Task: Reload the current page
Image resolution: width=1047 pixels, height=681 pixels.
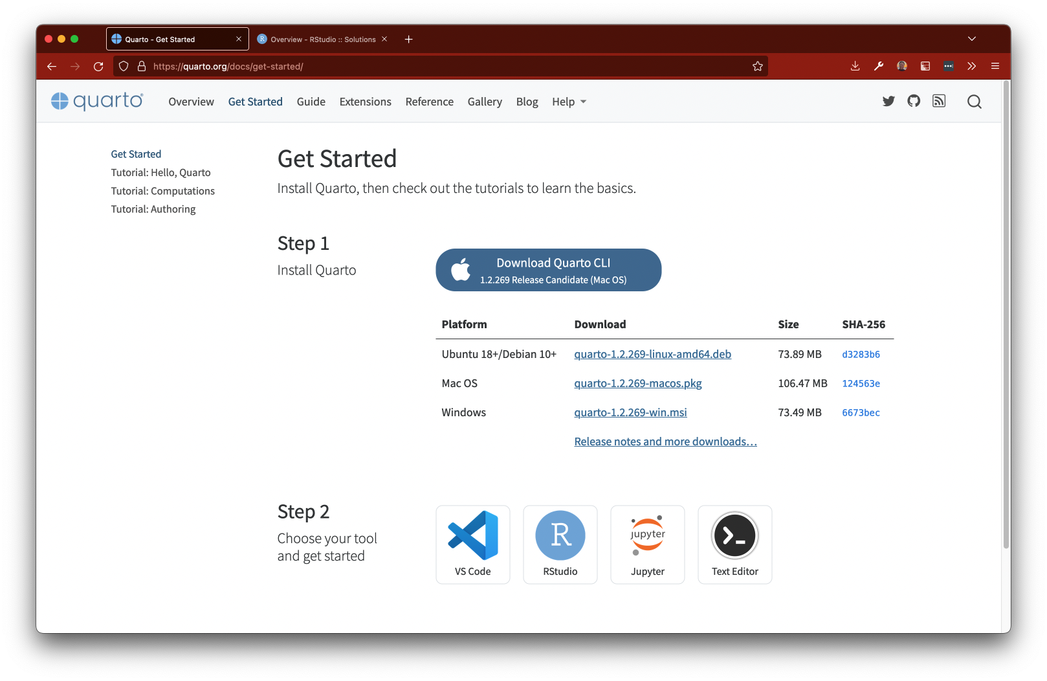Action: (98, 66)
